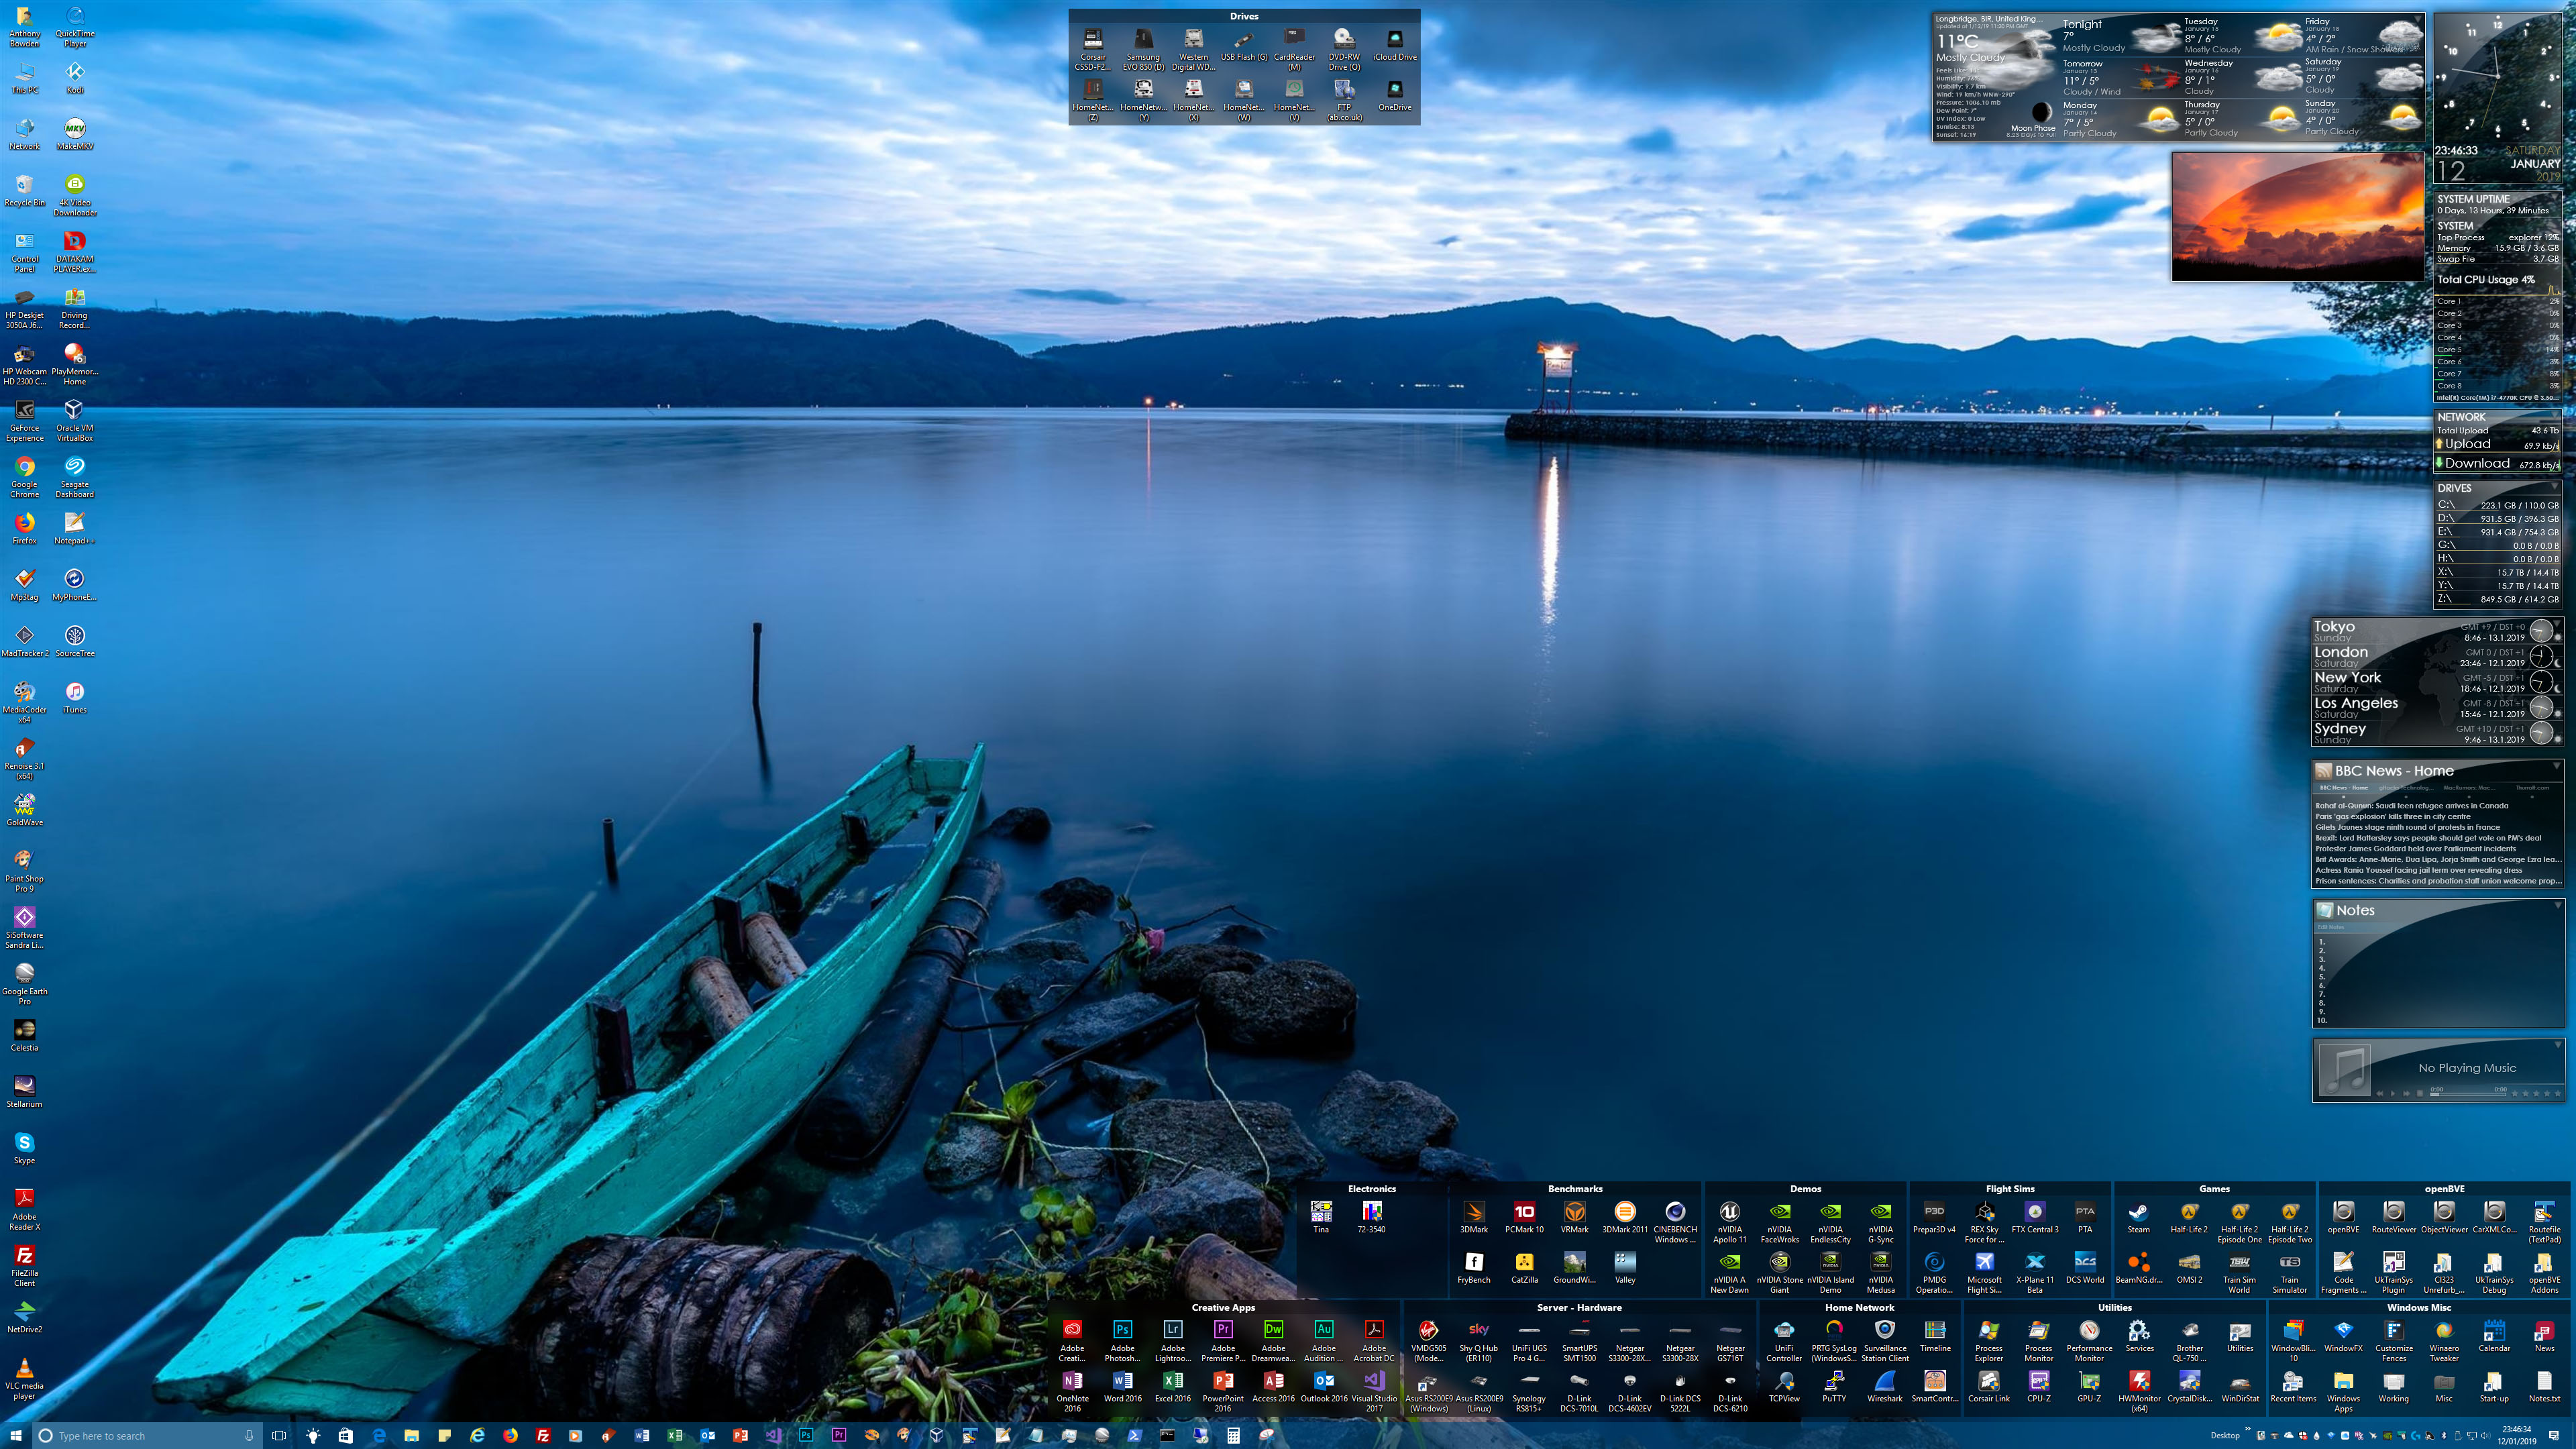Open Wireshark in the Home Network group

pyautogui.click(x=1884, y=1381)
